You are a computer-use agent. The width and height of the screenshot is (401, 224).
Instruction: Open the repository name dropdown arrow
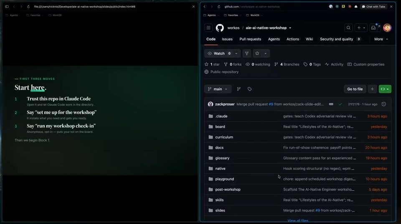(290, 28)
